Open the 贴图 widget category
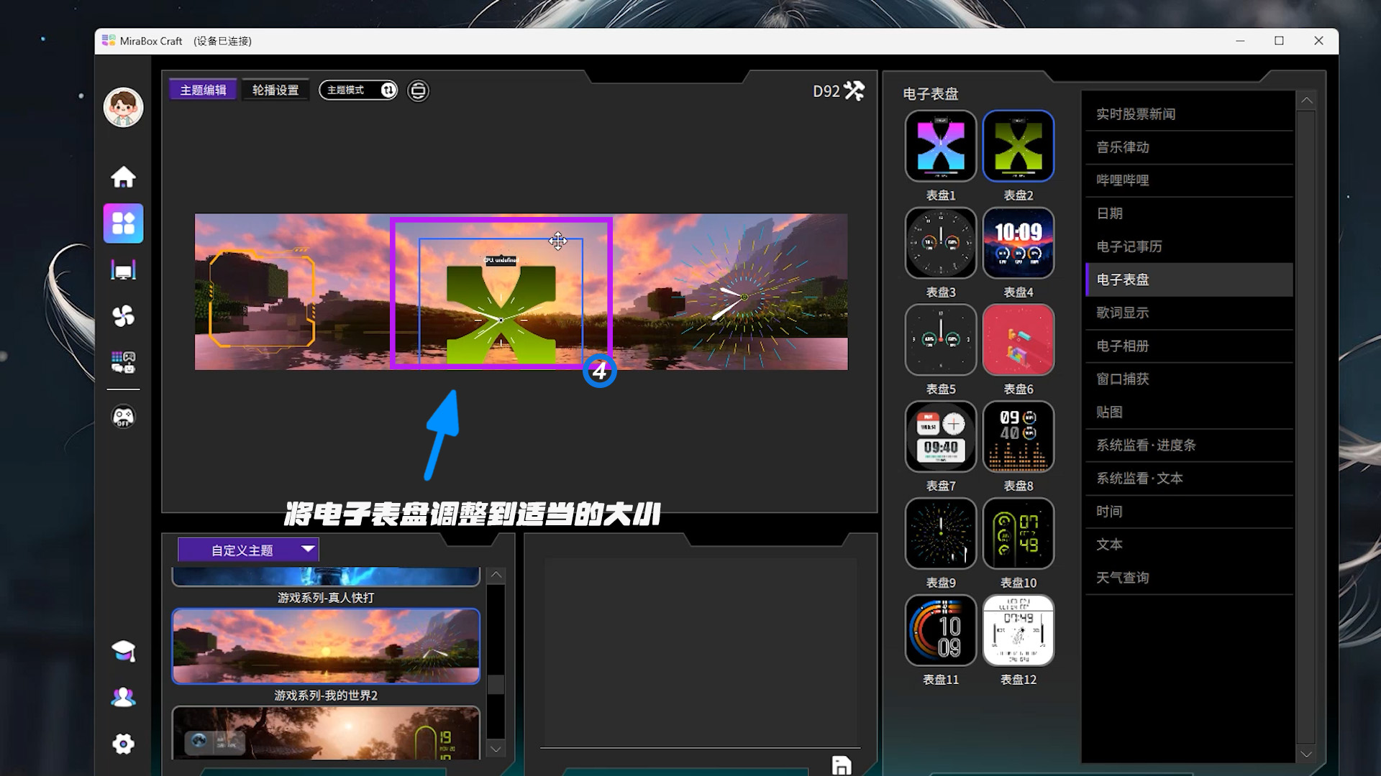This screenshot has height=776, width=1381. pos(1189,412)
